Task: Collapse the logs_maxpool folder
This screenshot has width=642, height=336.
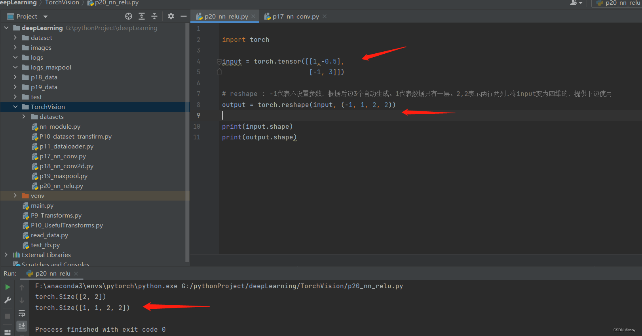Action: pyautogui.click(x=15, y=67)
